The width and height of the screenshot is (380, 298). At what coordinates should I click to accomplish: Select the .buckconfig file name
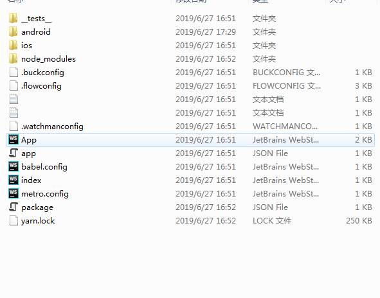click(x=42, y=73)
